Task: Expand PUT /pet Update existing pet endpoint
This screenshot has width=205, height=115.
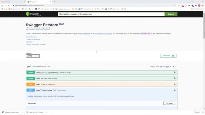Action: 102,84
